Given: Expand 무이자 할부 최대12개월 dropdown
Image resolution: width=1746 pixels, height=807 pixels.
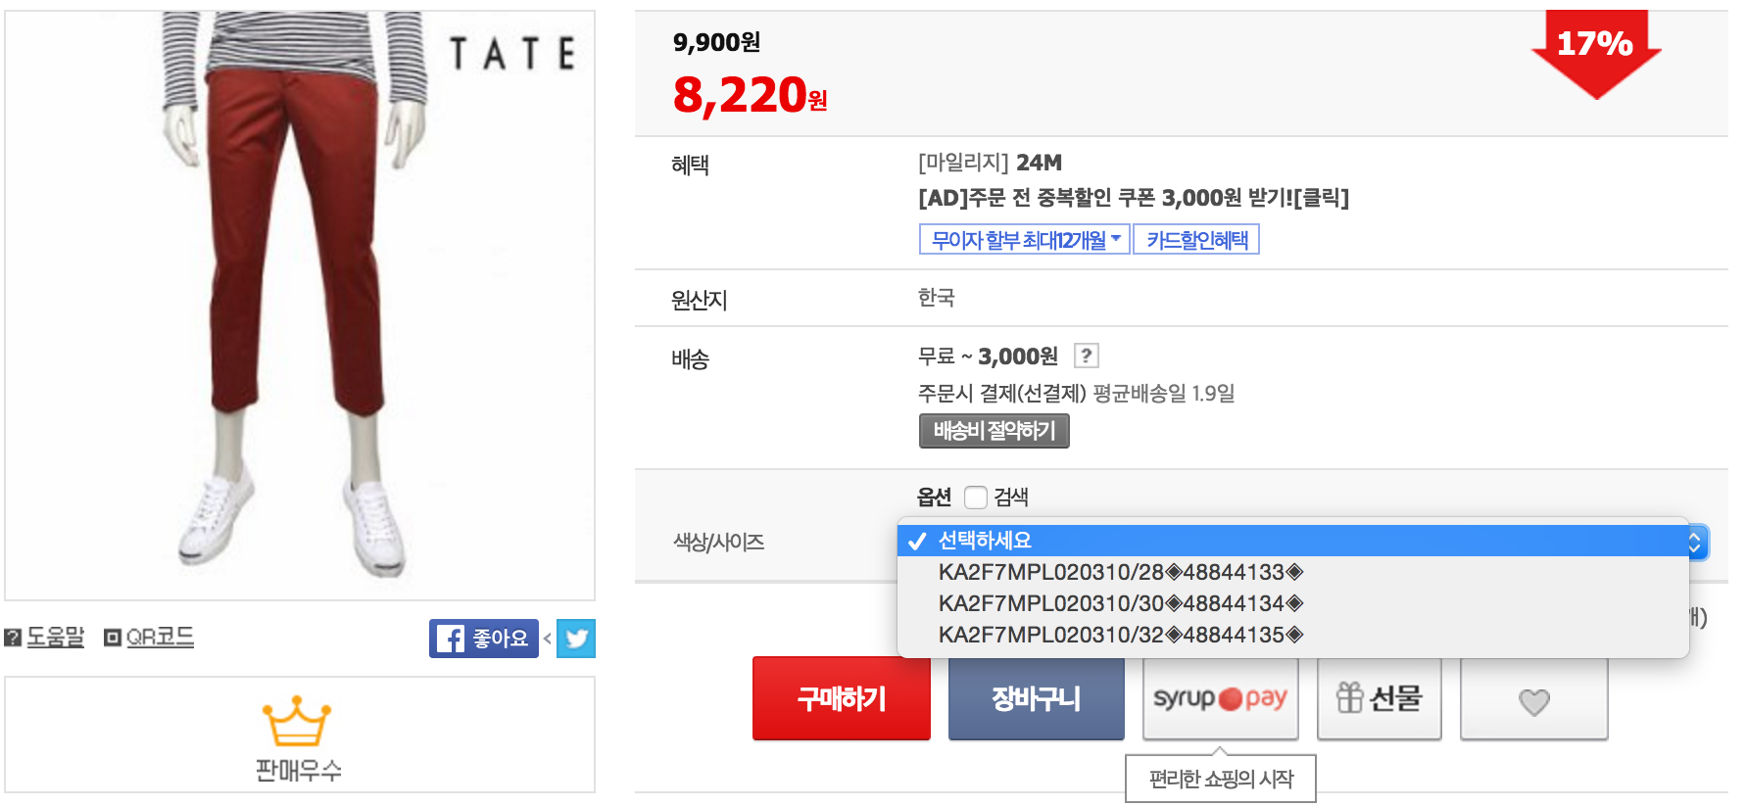Looking at the screenshot, I should coord(1024,240).
